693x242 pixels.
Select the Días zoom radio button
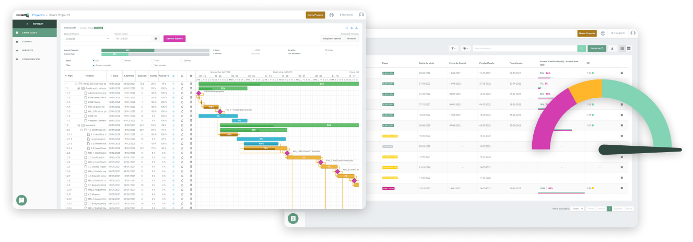pos(94,61)
